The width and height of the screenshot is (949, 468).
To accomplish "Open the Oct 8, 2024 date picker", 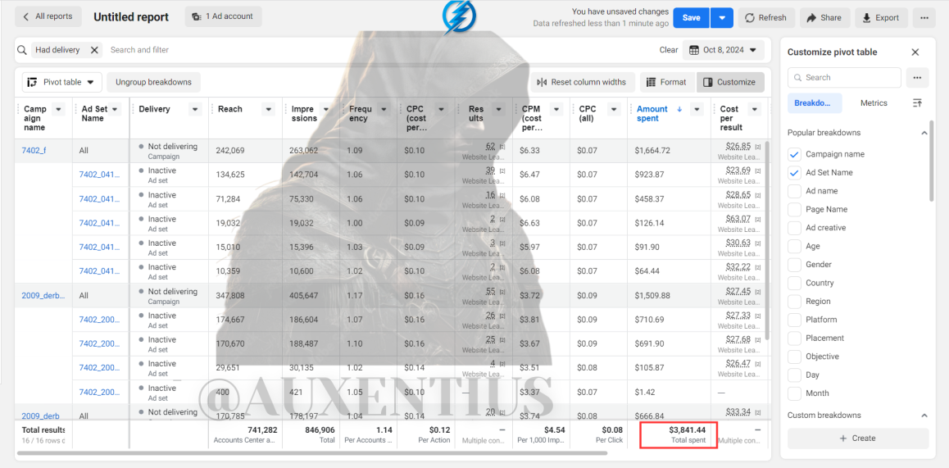I will tap(724, 50).
